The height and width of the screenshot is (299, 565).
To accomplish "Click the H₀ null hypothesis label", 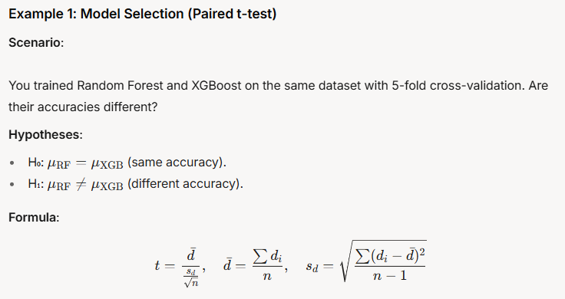I will pyautogui.click(x=35, y=163).
